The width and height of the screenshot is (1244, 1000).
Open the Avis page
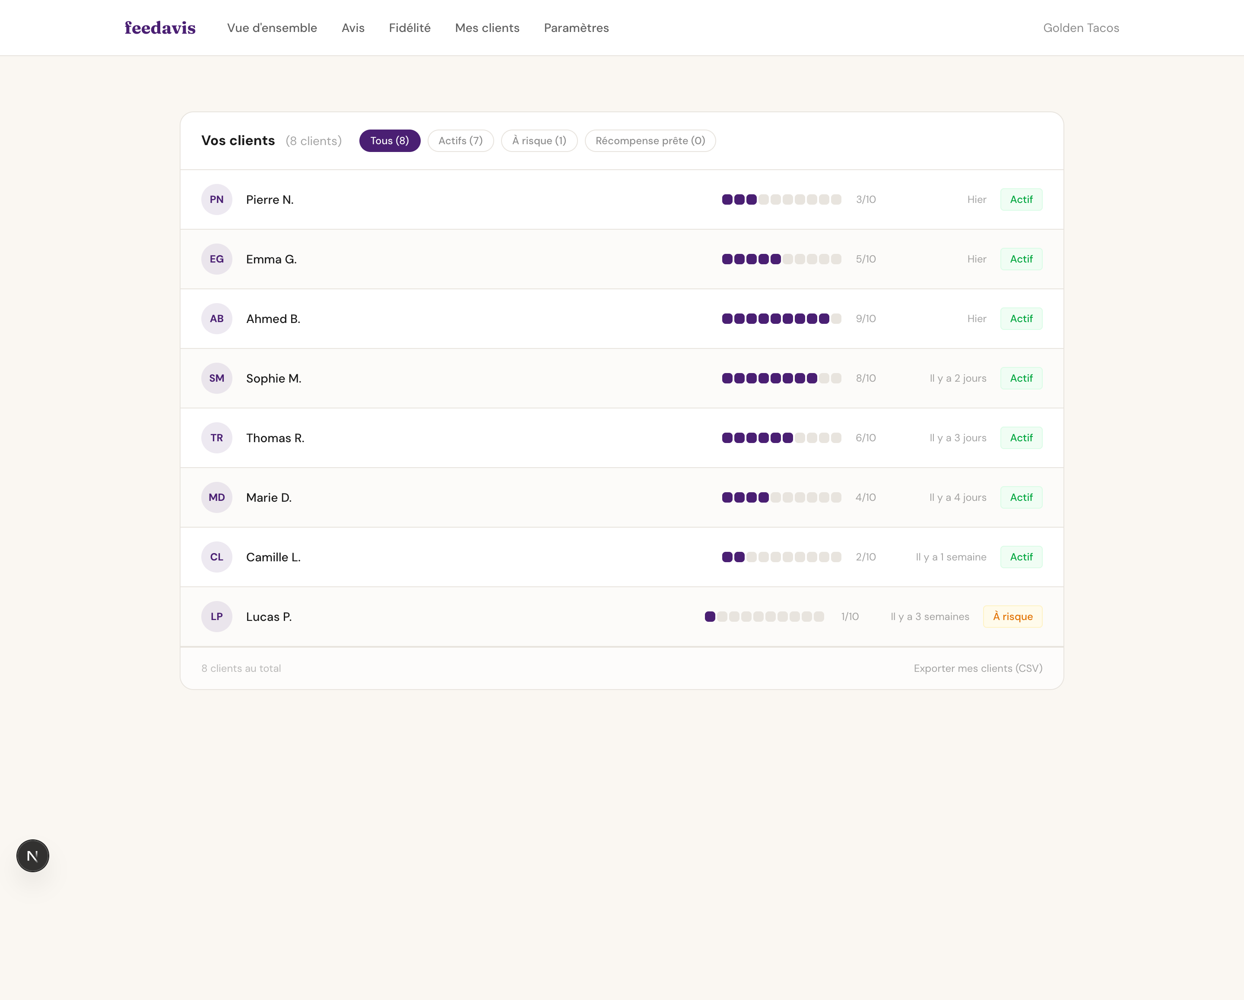click(353, 28)
